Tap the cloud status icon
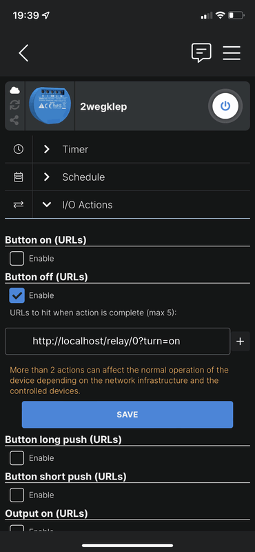The image size is (255, 552). click(x=14, y=90)
